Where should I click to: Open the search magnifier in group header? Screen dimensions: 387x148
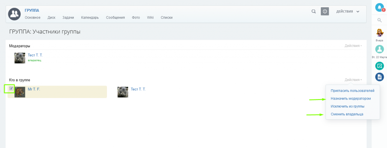point(314,11)
